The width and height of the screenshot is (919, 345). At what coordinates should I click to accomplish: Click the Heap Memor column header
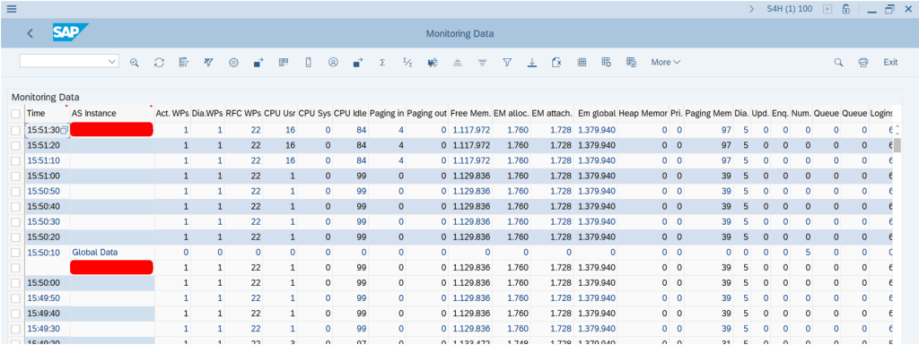click(643, 113)
